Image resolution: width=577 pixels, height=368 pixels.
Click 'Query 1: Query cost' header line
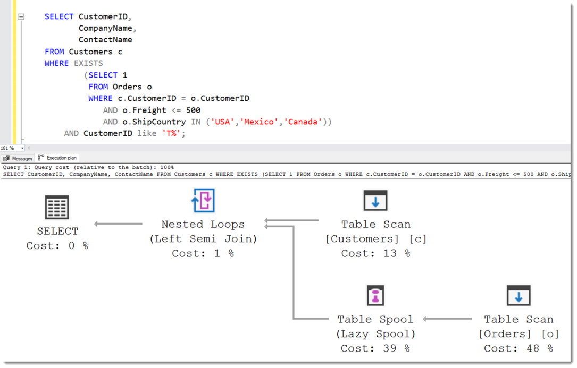[x=88, y=167]
